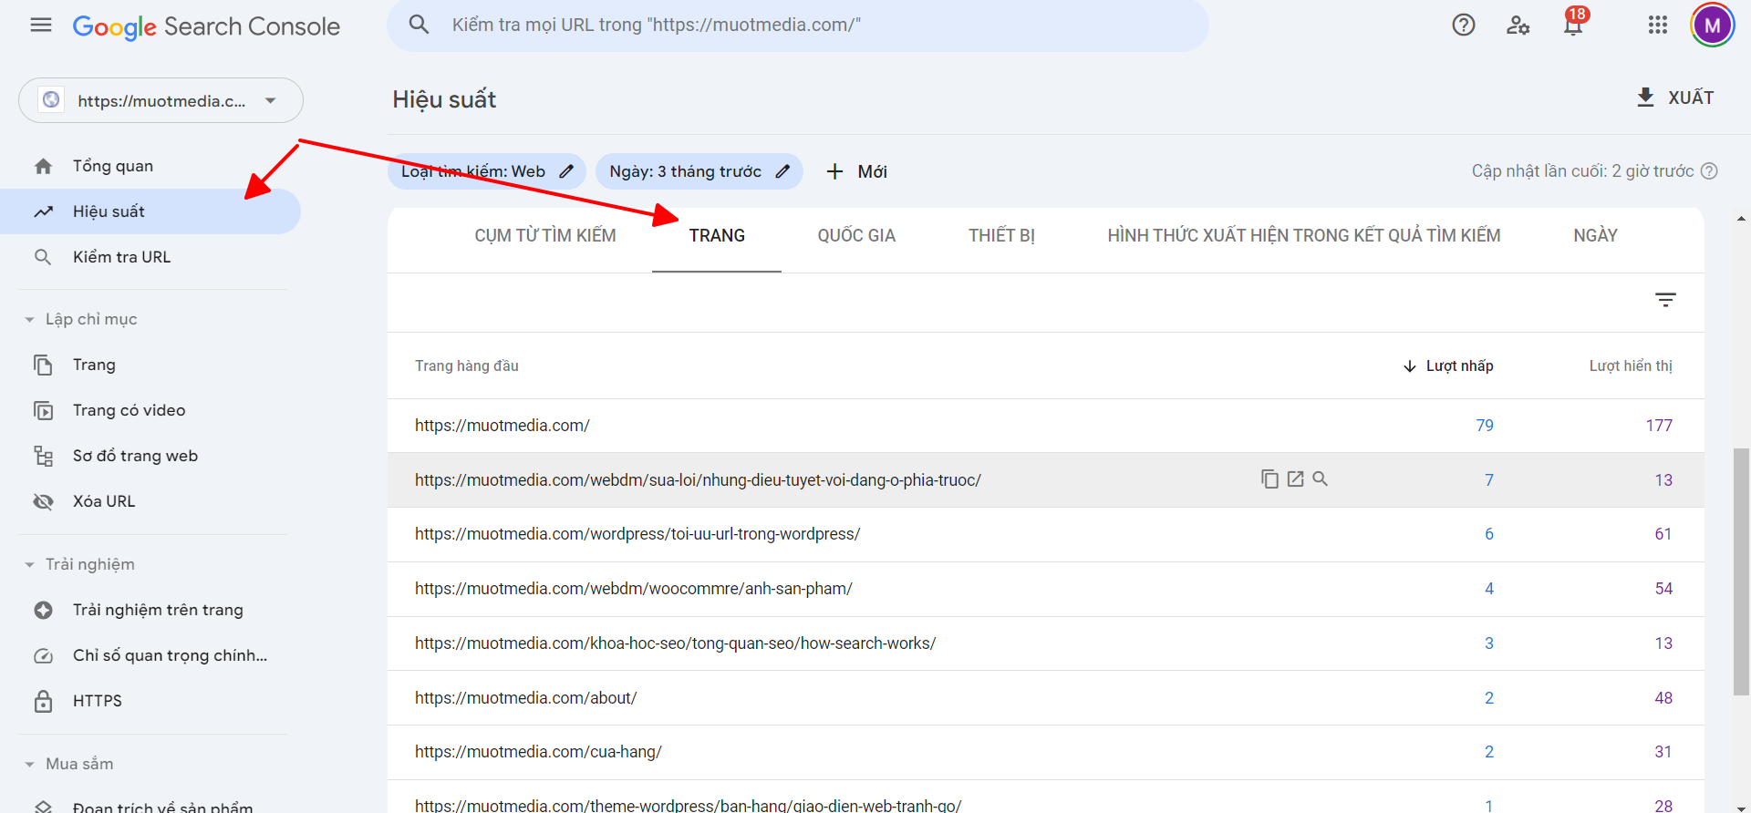
Task: Select the toi-uu-url-trong-wordpress row
Action: tap(1046, 534)
